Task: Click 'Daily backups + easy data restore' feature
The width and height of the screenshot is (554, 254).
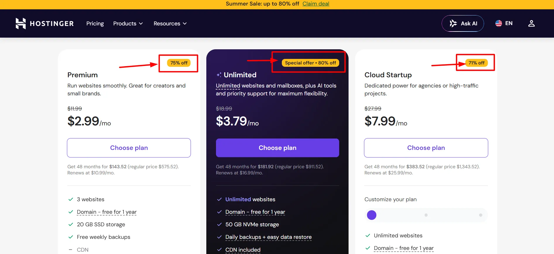Action: 268,237
